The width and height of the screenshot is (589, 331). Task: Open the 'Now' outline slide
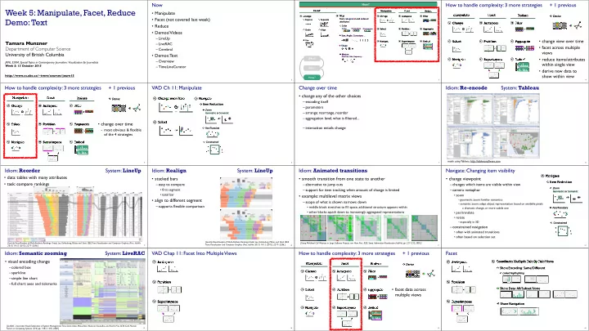[x=221, y=42]
